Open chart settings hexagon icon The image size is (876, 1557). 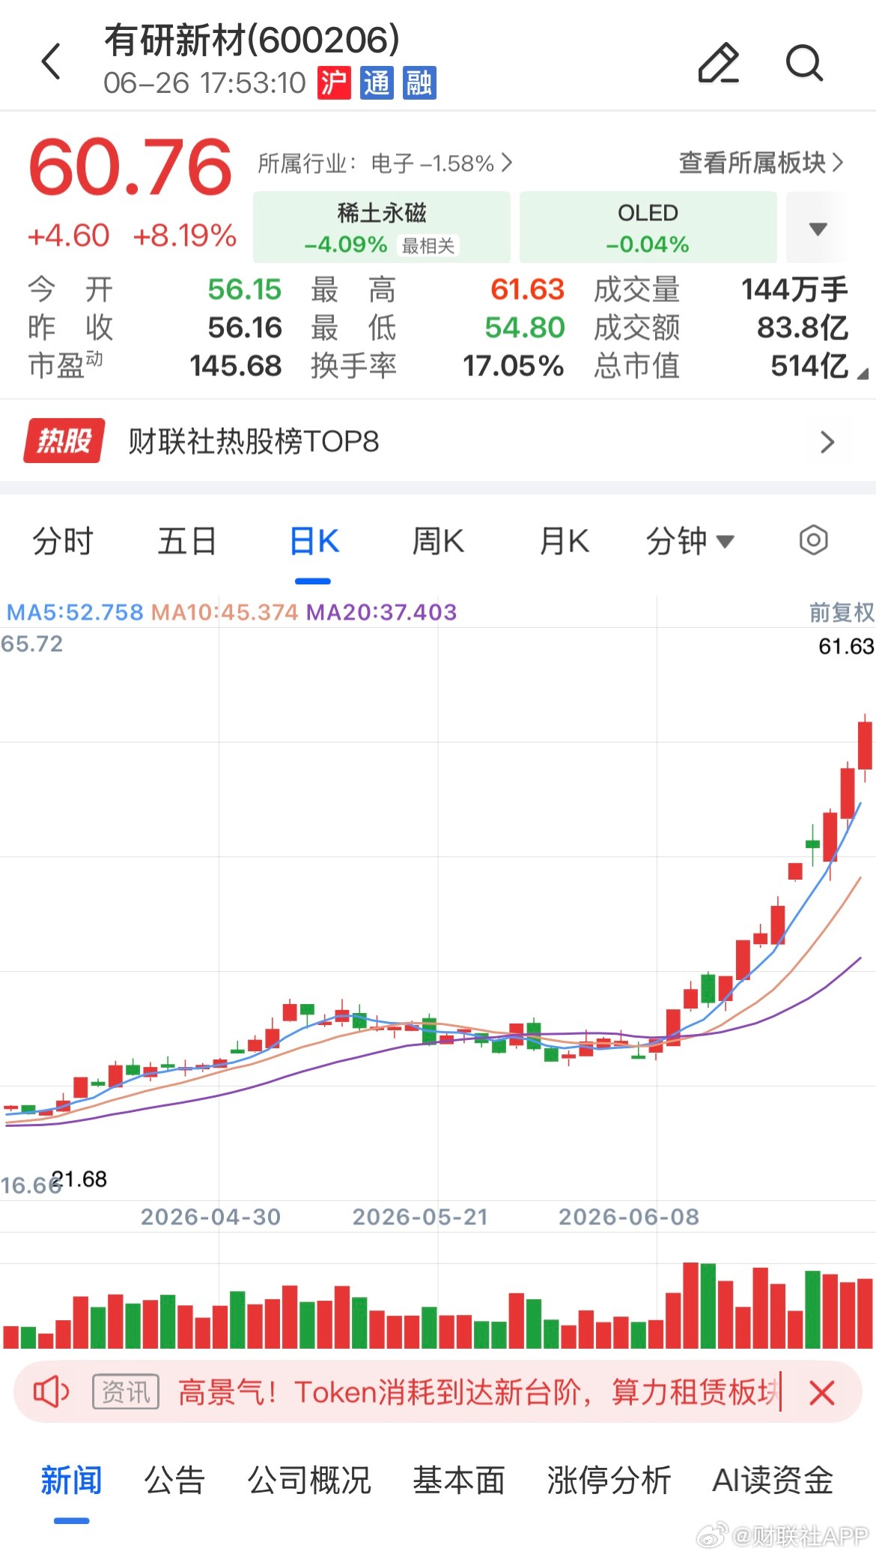pyautogui.click(x=813, y=540)
